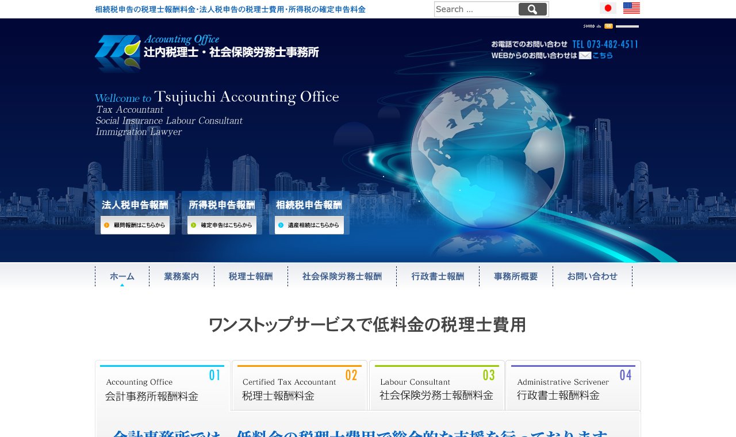Image resolution: width=736 pixels, height=437 pixels.
Task: Focus the Search text field
Action: tap(477, 9)
